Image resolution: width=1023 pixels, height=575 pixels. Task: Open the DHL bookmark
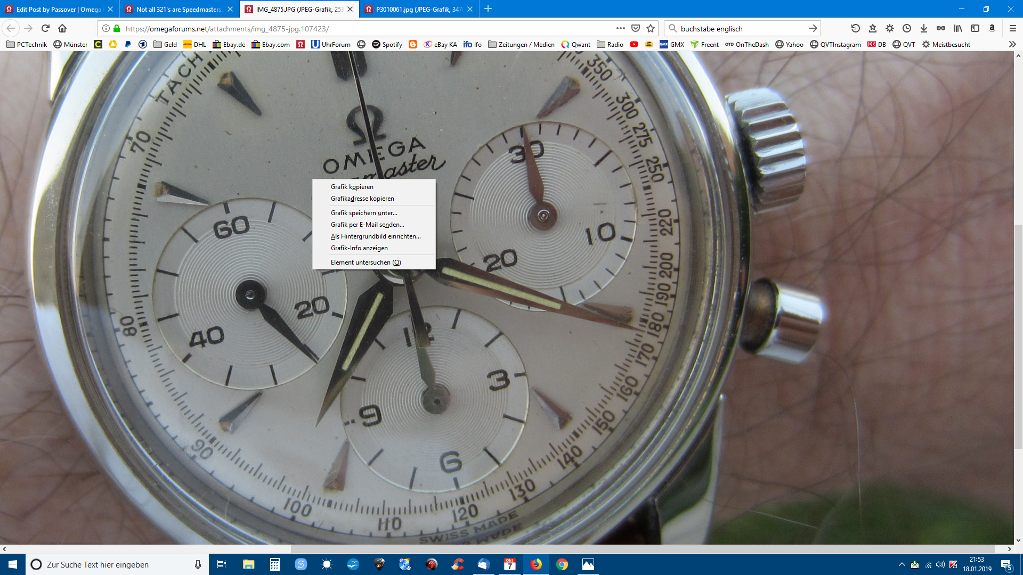click(x=194, y=44)
